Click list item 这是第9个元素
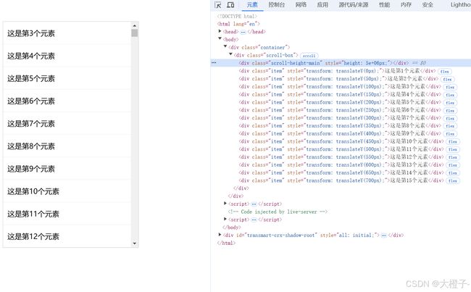 coord(67,169)
